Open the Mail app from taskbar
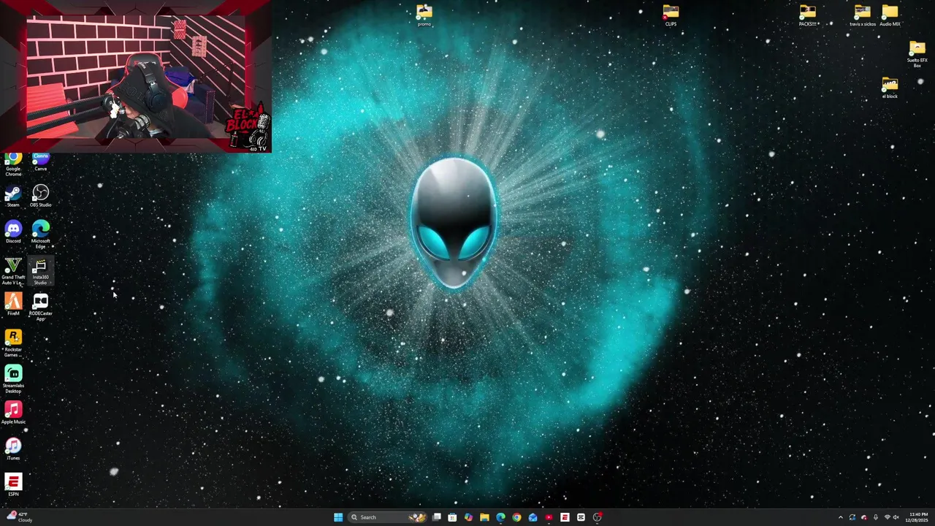 pyautogui.click(x=533, y=517)
